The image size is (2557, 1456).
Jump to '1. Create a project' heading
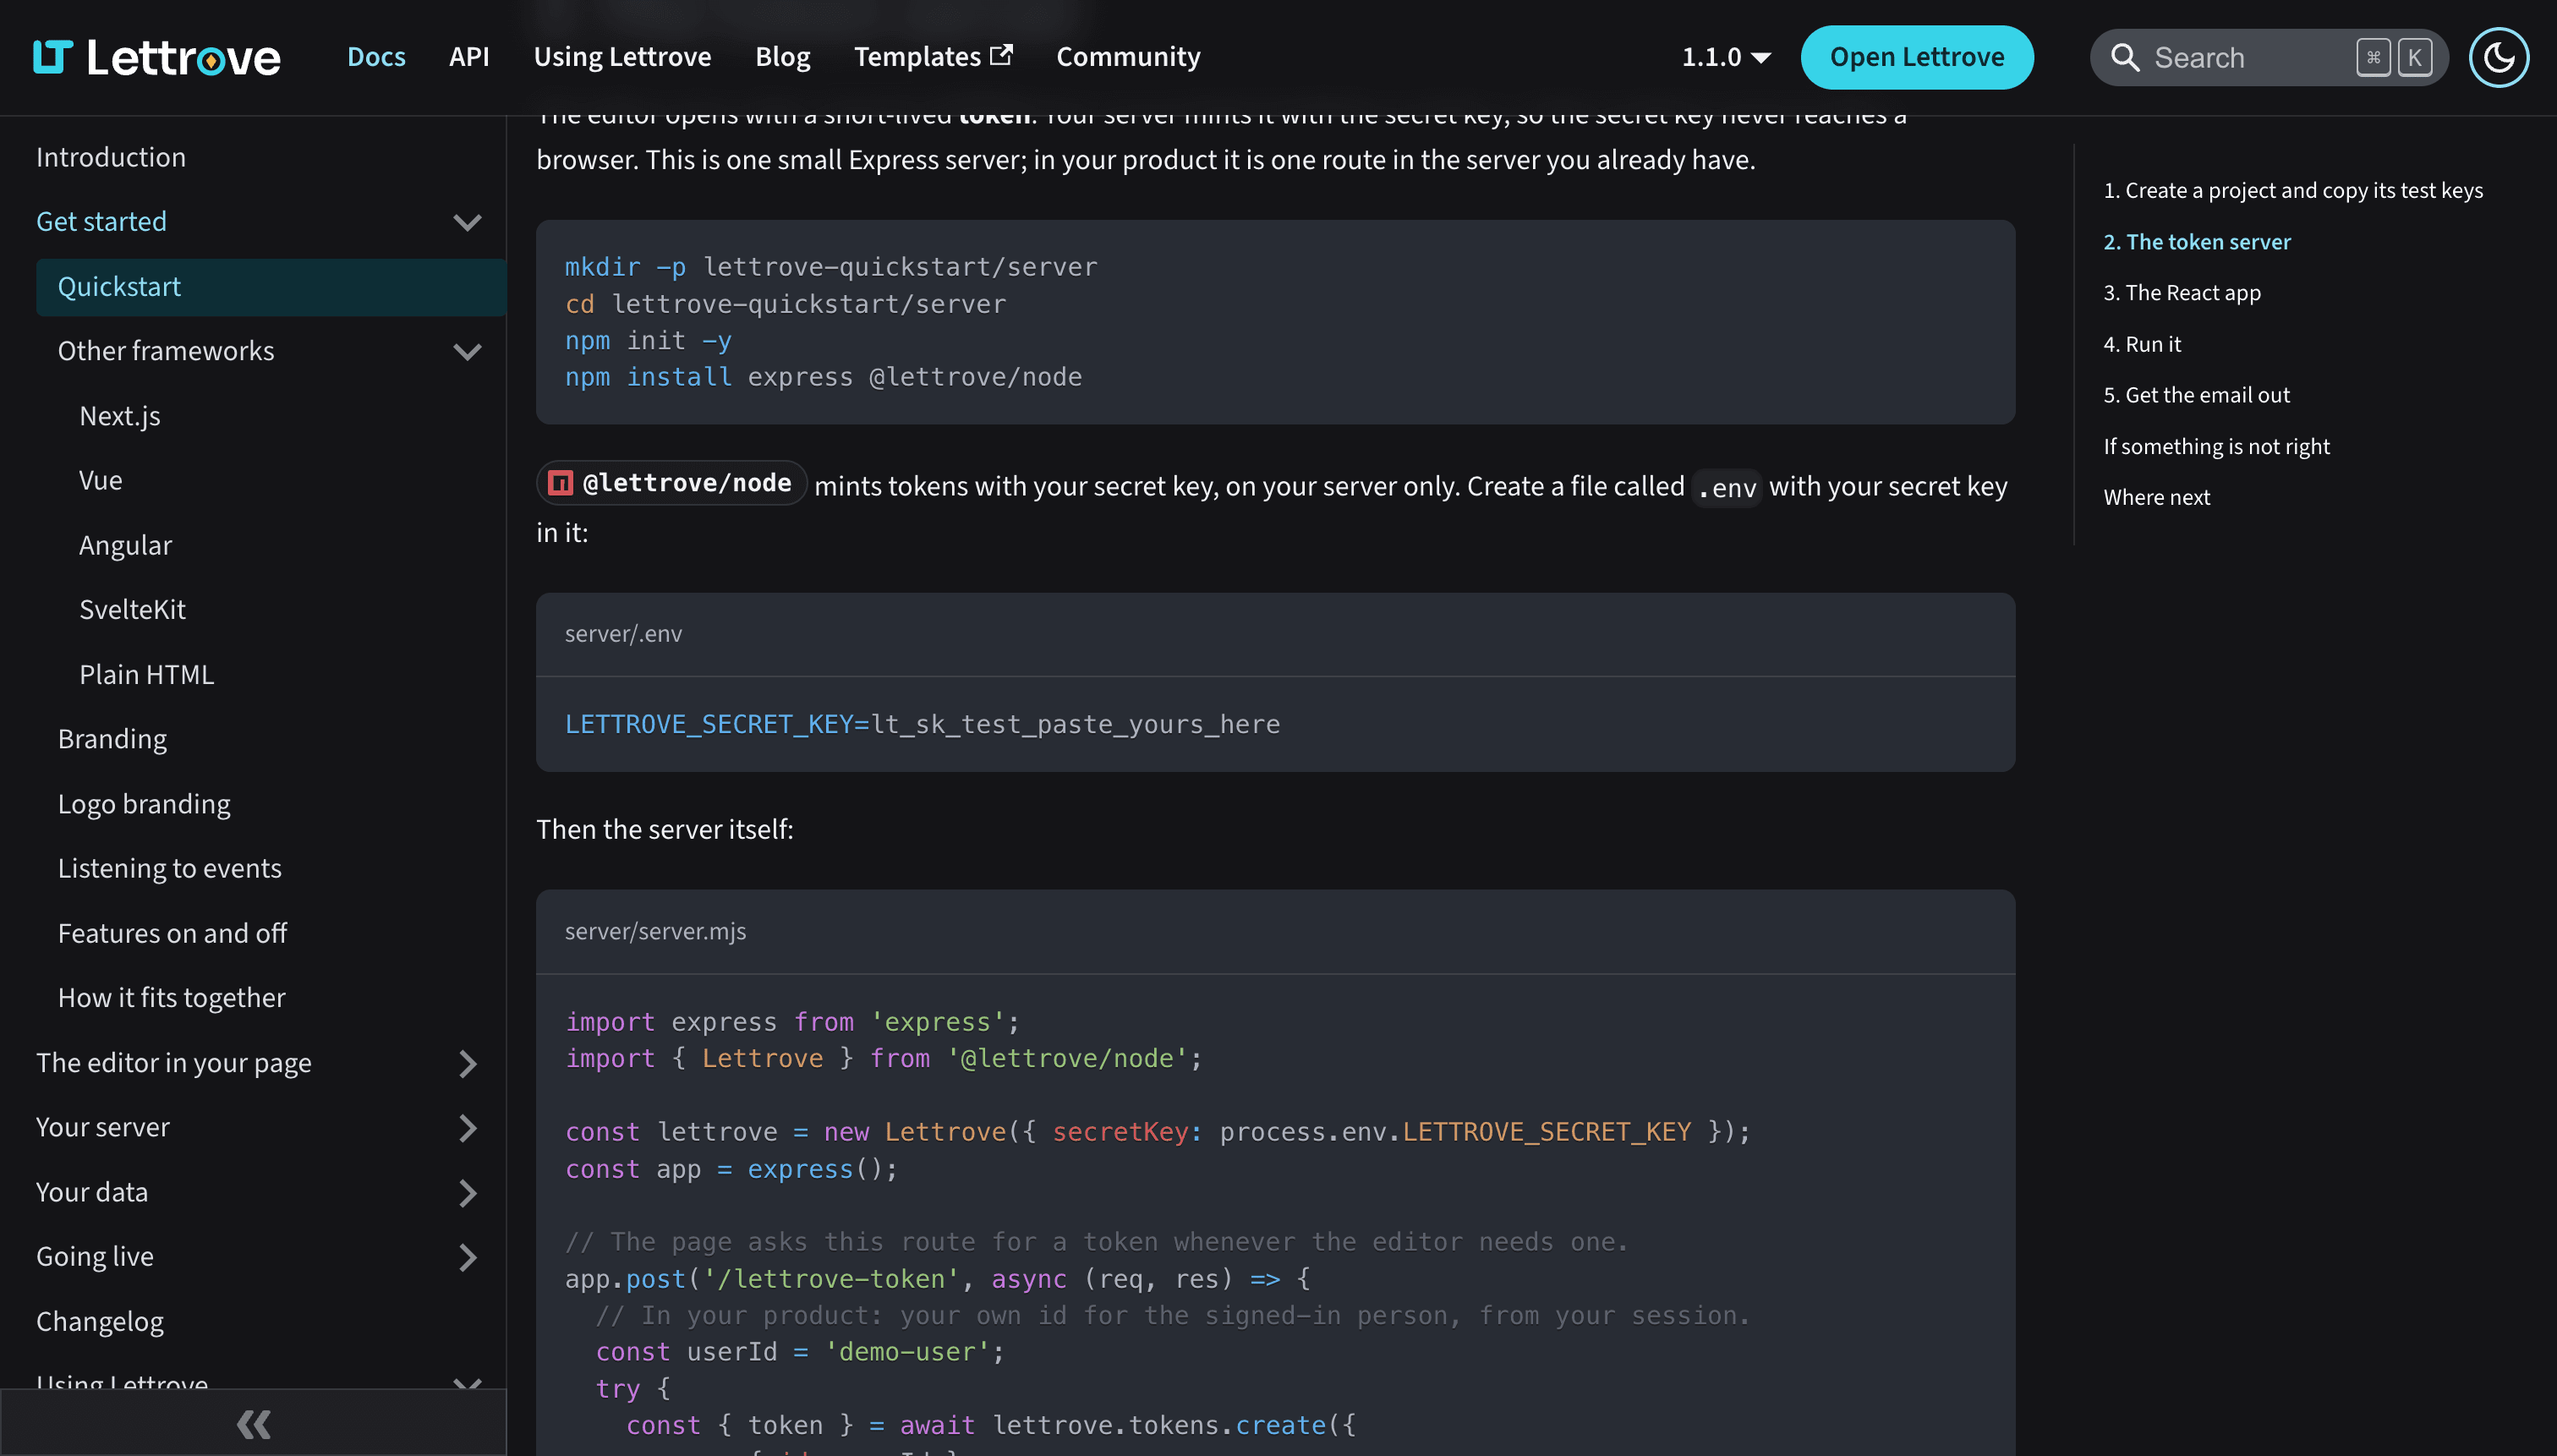point(2292,190)
